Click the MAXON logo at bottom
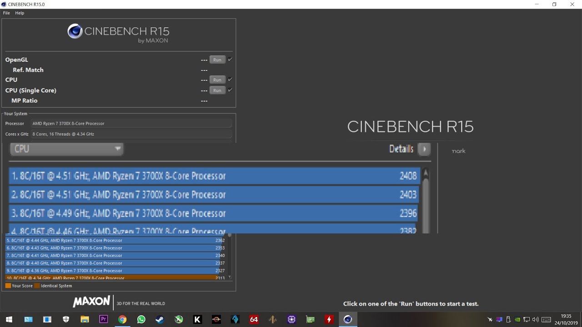582x327 pixels. 91,301
